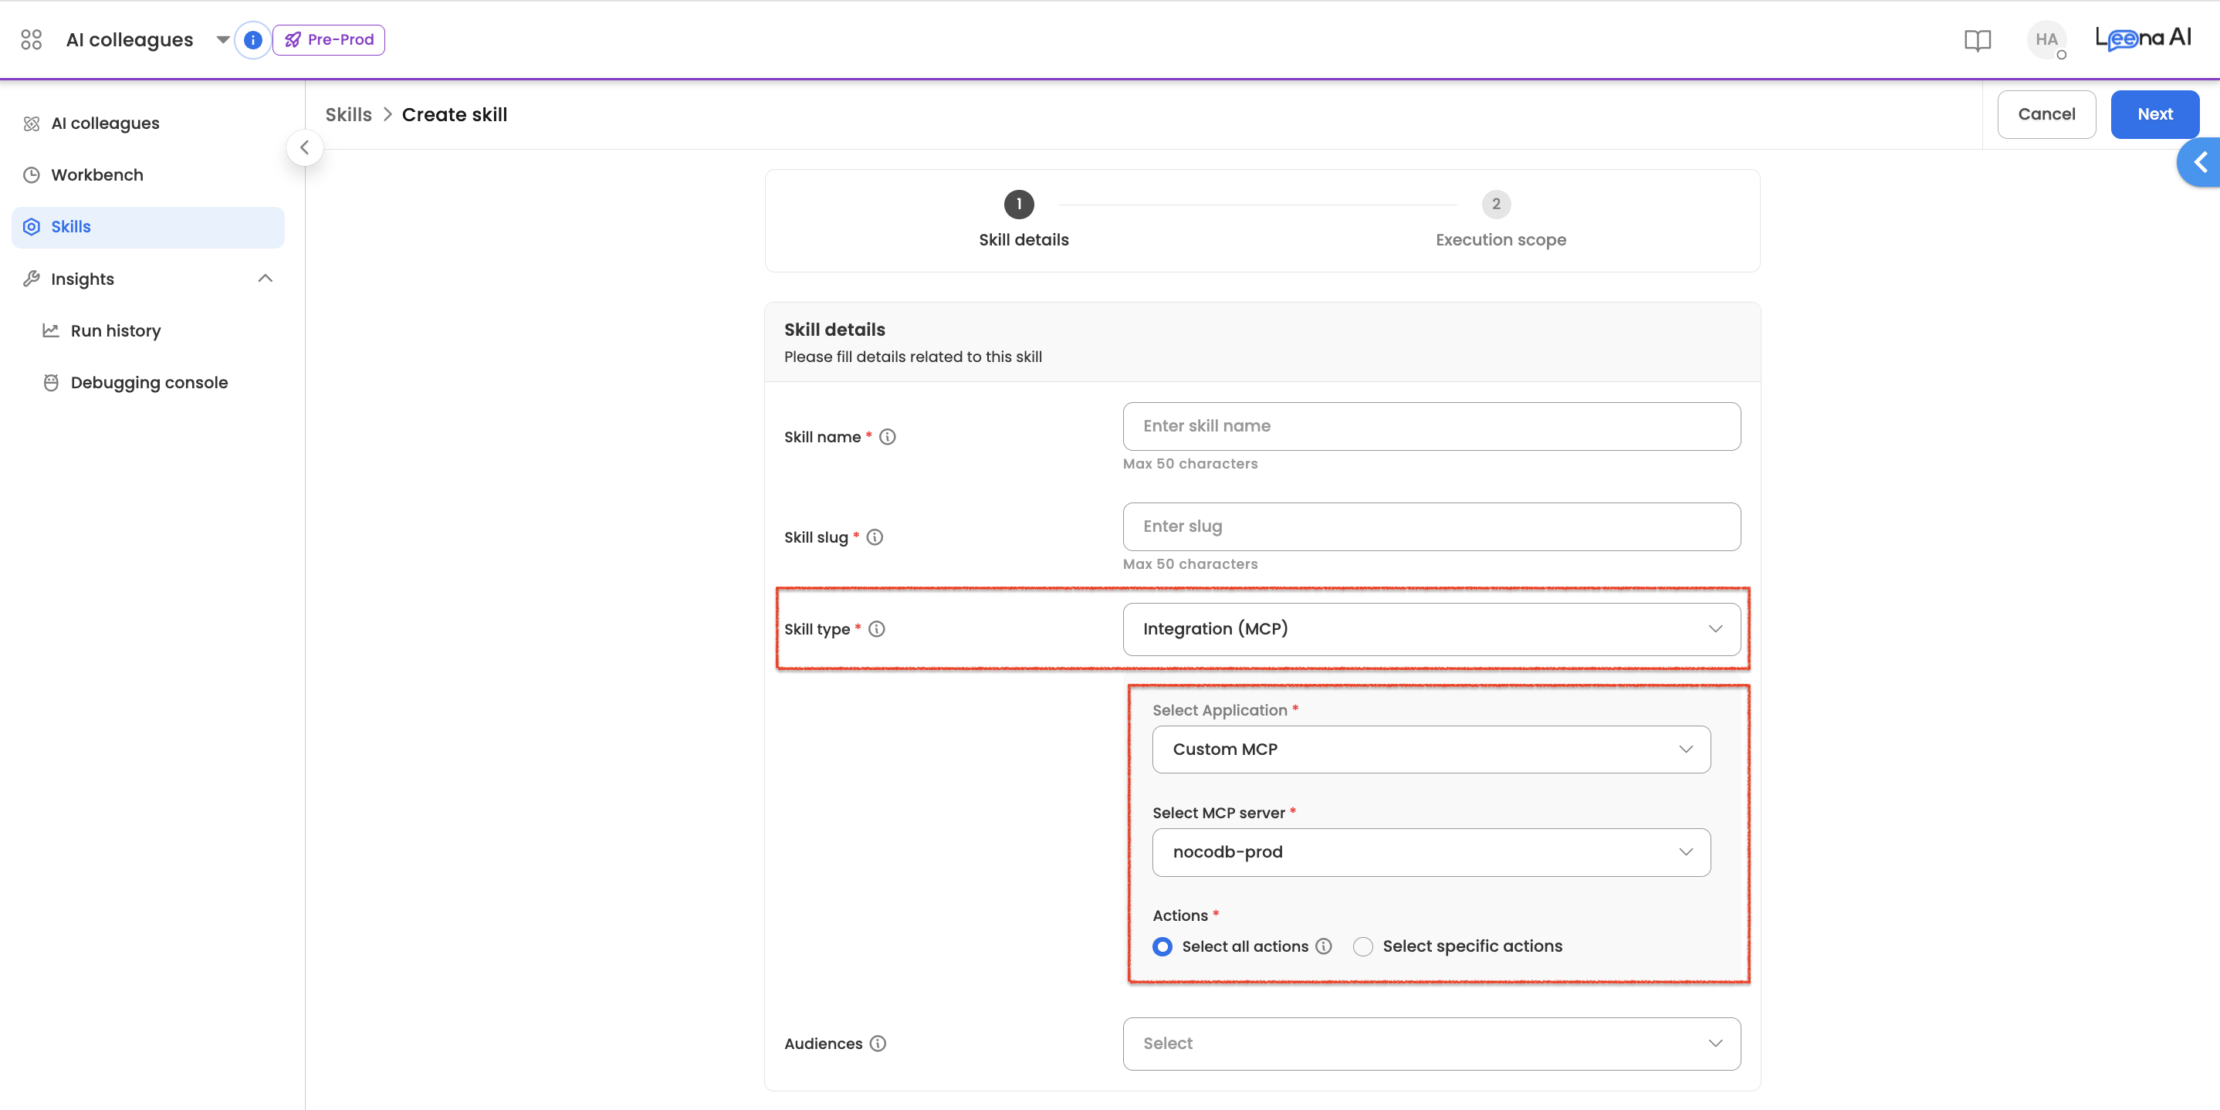Choose Select all actions radio button
Screen dimensions: 2220x1110
[x=1162, y=946]
